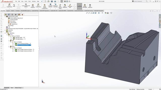
Task: Start a New Motion Study
Action: (x=60, y=6)
